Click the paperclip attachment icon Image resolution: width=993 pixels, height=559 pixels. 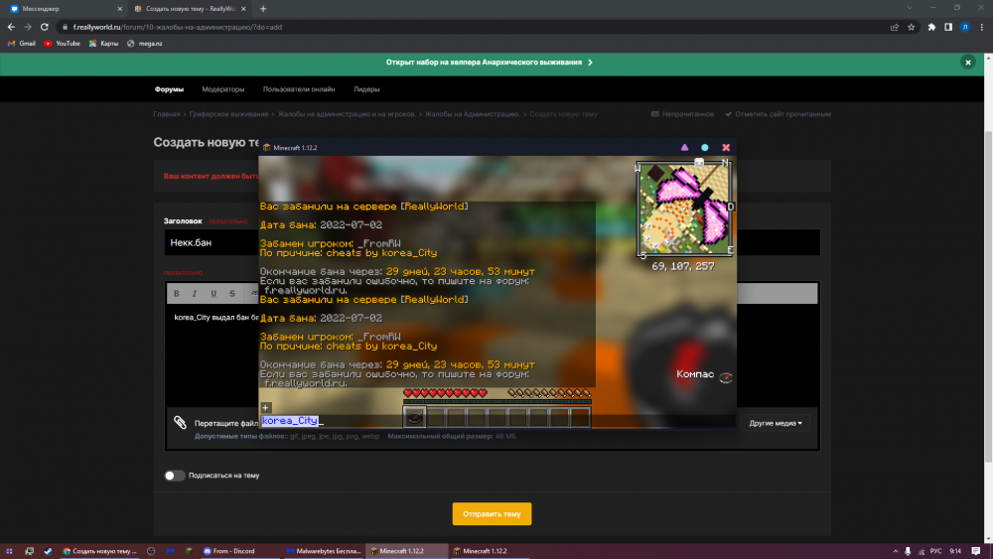(180, 422)
